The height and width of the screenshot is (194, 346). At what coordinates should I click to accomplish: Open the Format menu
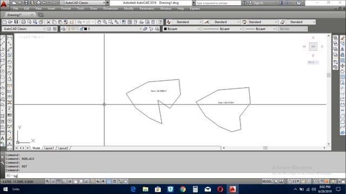tap(66, 9)
